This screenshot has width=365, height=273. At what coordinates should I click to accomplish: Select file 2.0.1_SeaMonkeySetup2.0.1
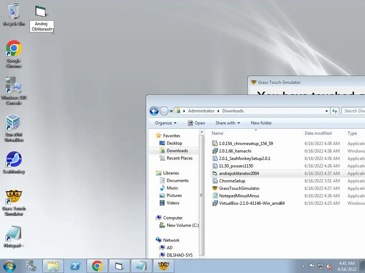pos(245,158)
